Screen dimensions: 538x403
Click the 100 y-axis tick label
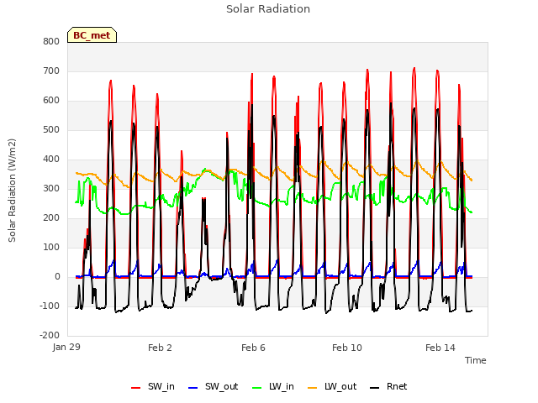pos(51,248)
